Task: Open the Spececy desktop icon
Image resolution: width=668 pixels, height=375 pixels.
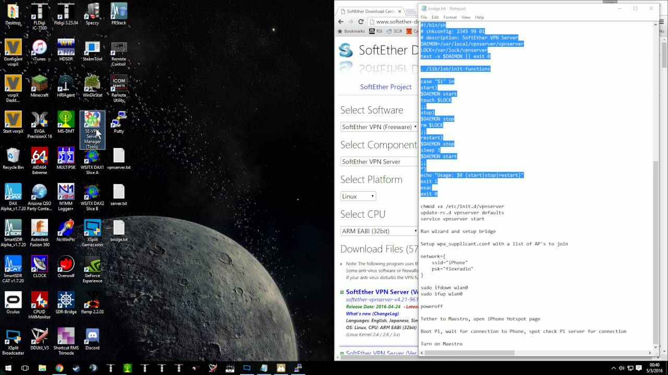Action: pos(92,15)
